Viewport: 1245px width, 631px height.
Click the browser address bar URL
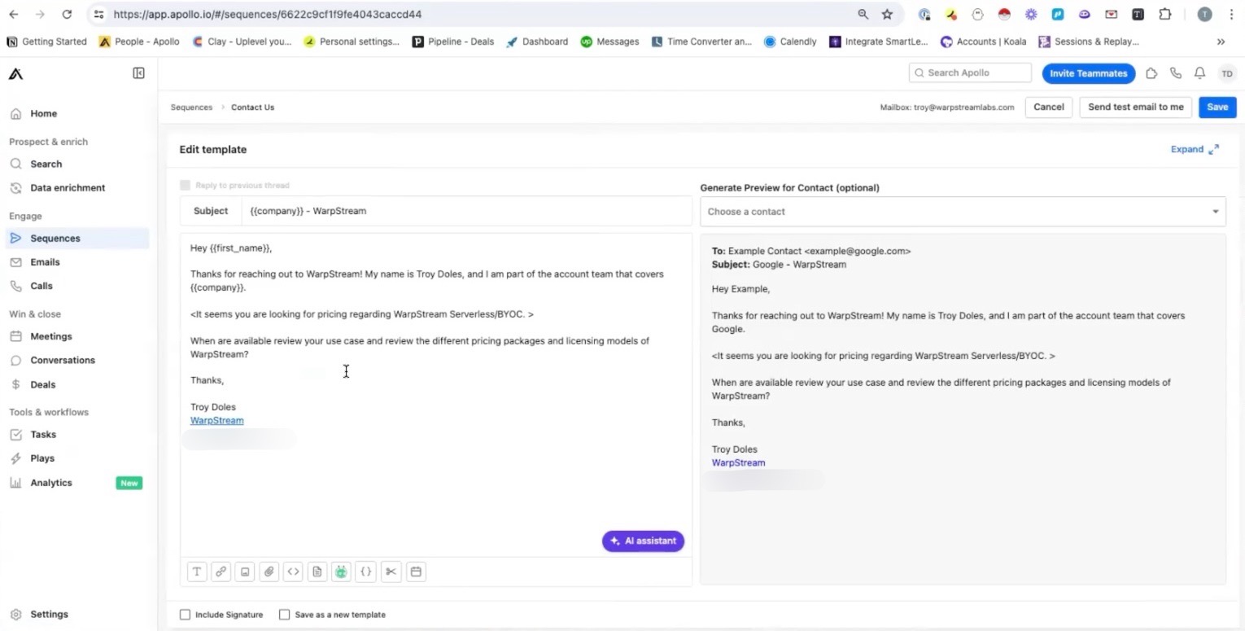tap(268, 14)
